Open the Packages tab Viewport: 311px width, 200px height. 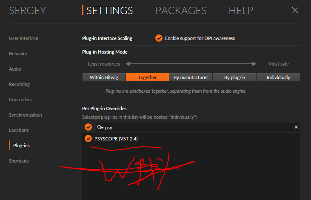(x=181, y=11)
